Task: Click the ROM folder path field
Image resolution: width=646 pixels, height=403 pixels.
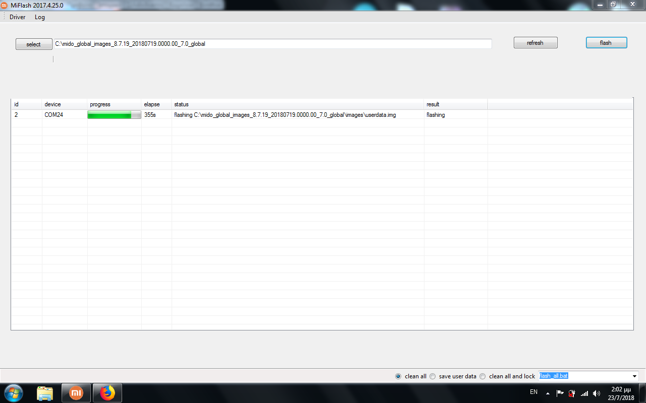Action: click(x=273, y=44)
